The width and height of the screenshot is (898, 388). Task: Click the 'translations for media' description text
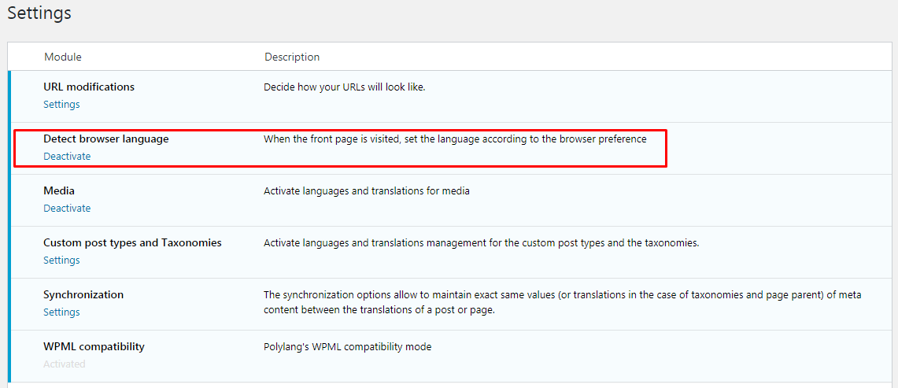[367, 191]
